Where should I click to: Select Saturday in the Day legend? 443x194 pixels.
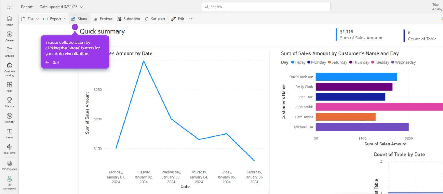click(337, 62)
